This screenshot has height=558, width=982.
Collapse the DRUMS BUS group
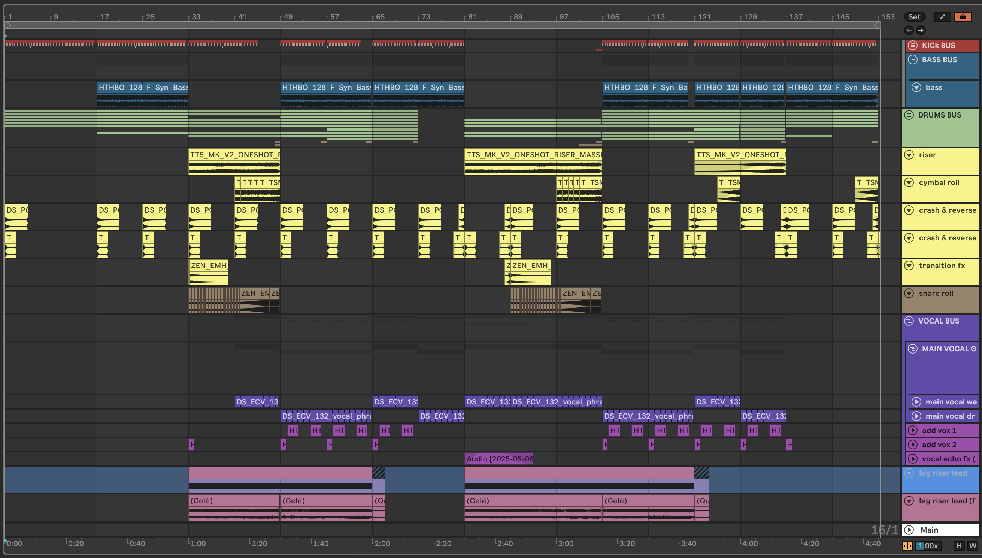pyautogui.click(x=909, y=115)
